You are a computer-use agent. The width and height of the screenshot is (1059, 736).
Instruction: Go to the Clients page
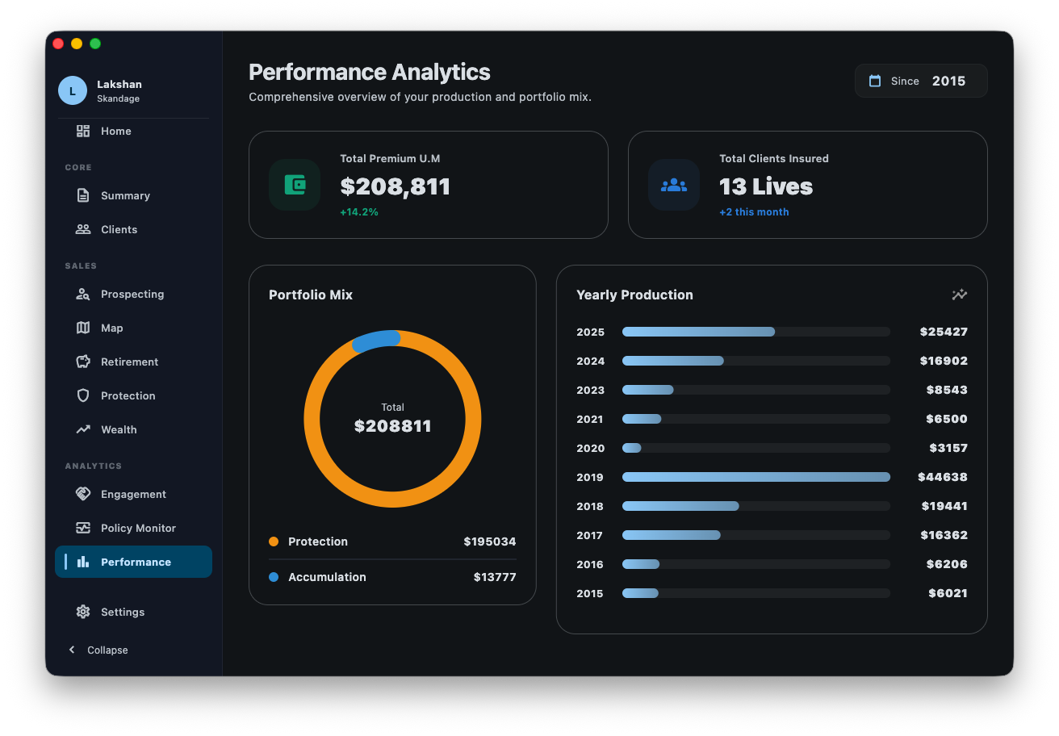117,229
